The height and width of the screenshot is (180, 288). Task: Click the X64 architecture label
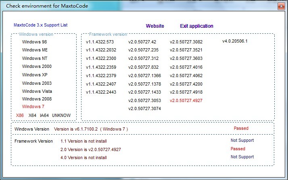click(x=32, y=115)
